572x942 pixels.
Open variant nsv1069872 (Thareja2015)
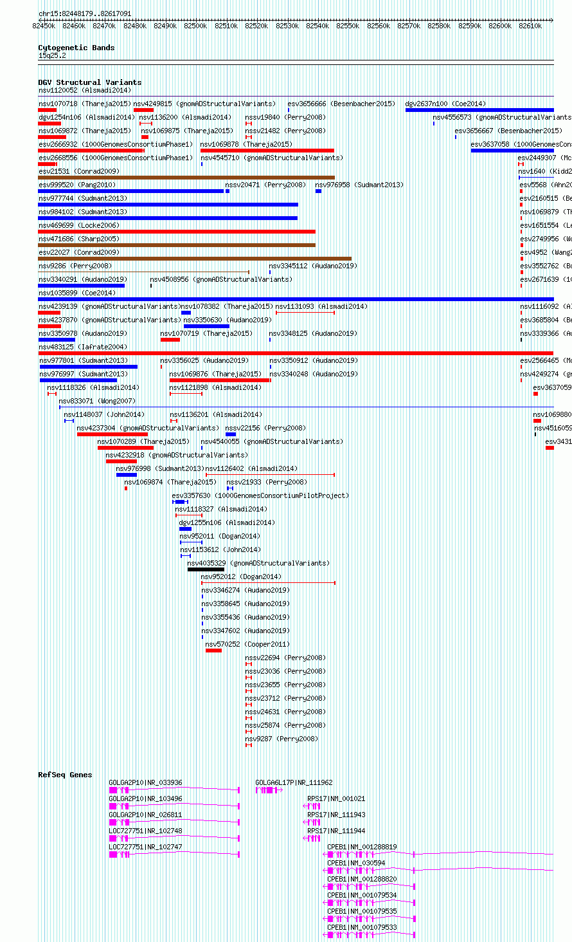point(85,131)
